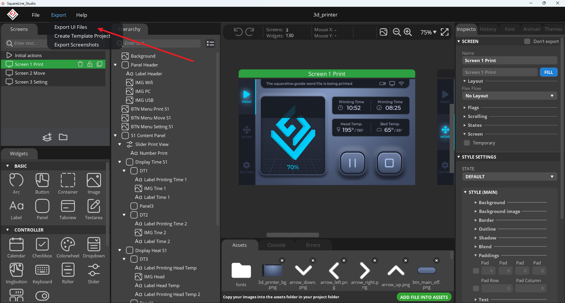This screenshot has height=303, width=565.
Task: Select the Colorwheel widget
Action: click(68, 248)
